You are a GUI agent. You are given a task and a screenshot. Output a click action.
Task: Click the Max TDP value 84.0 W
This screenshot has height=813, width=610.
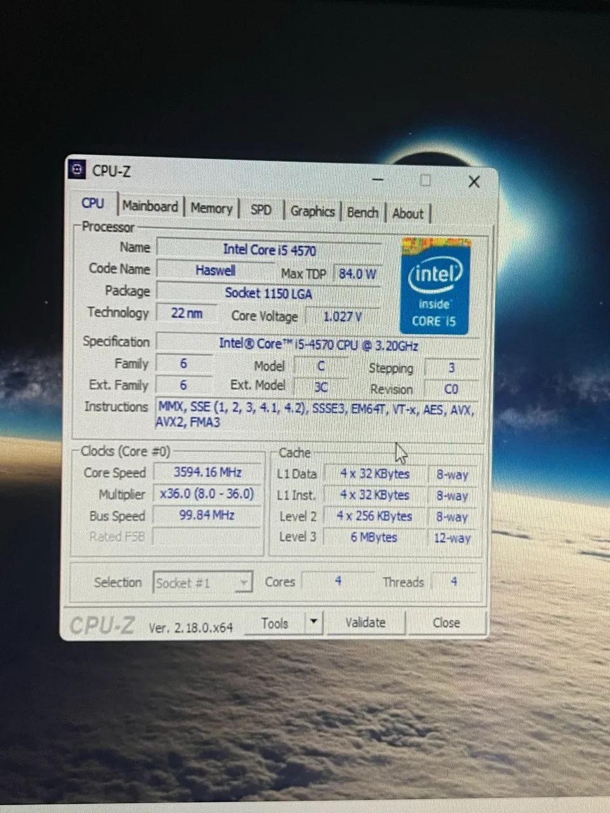357,274
